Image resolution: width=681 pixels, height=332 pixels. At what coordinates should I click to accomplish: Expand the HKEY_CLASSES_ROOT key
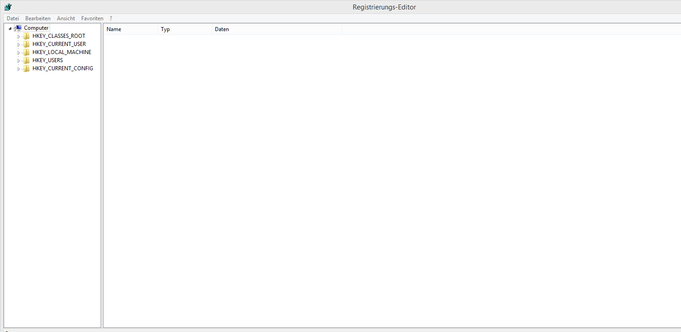[19, 36]
